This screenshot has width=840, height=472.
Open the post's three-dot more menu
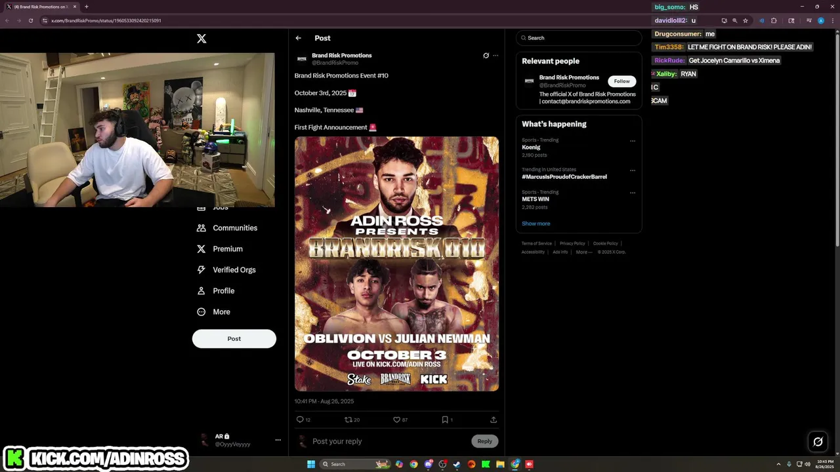coord(495,56)
